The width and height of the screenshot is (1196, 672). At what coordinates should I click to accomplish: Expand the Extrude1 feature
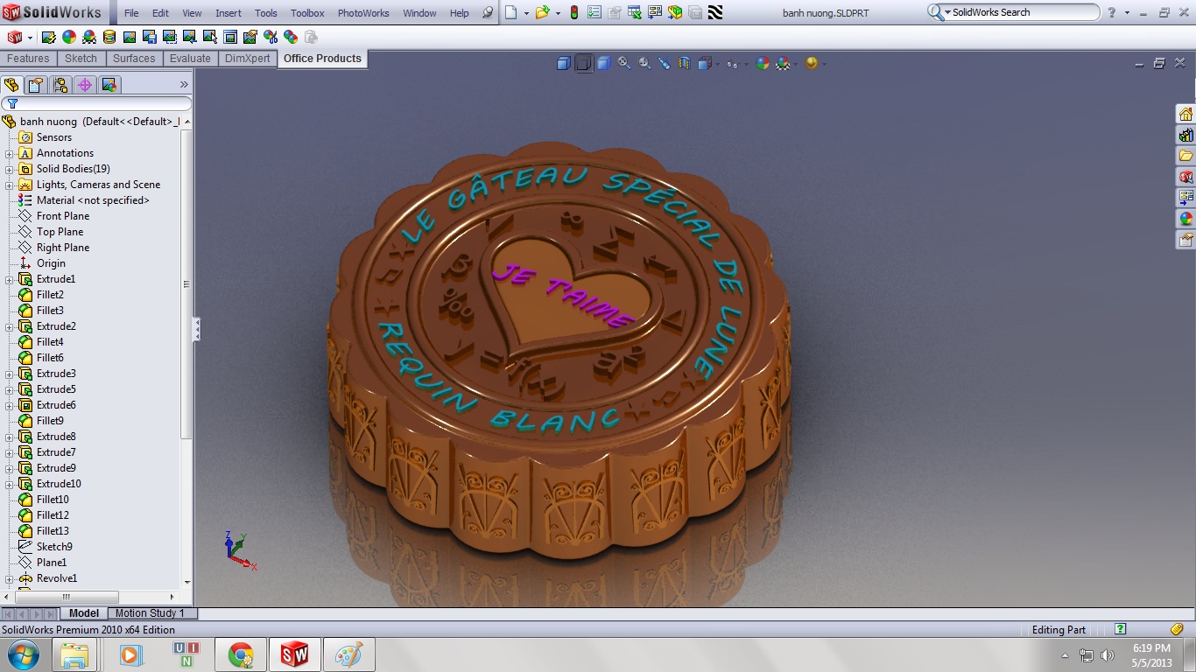pyautogui.click(x=10, y=279)
